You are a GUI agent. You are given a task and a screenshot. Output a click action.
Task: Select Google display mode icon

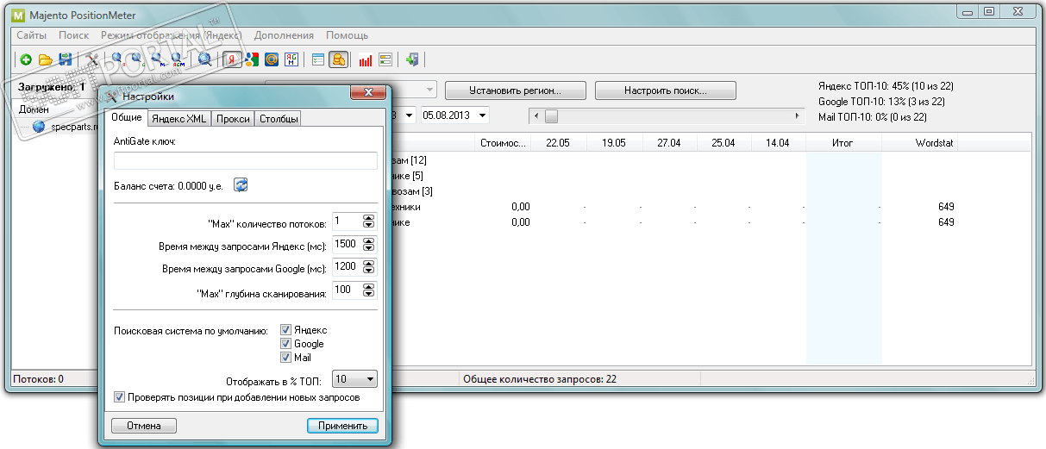[x=251, y=59]
